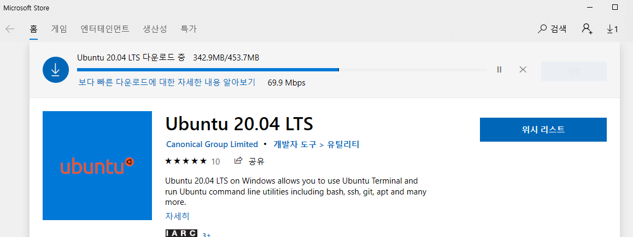The height and width of the screenshot is (237, 633).
Task: Open the 게임 tab
Action: [x=59, y=29]
